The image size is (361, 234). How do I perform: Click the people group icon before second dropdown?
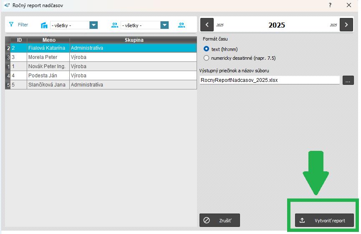[x=115, y=25]
